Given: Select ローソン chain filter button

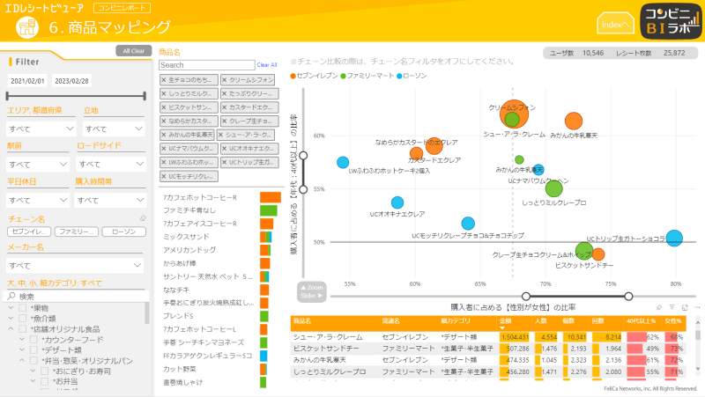Looking at the screenshot, I should point(123,232).
